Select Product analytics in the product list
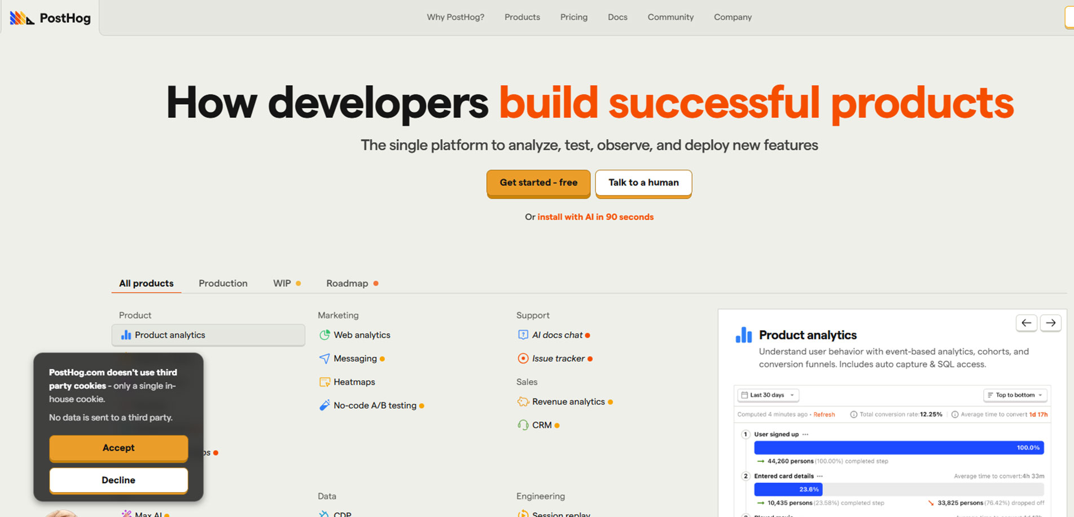Image resolution: width=1074 pixels, height=517 pixels. pyautogui.click(x=208, y=335)
